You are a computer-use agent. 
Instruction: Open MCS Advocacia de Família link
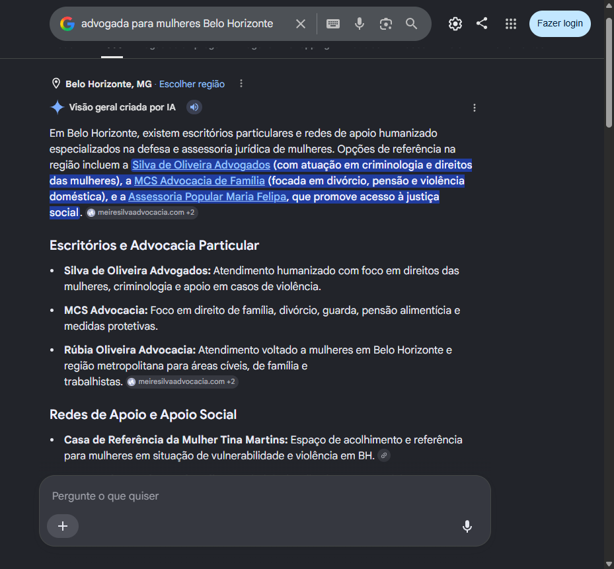200,181
